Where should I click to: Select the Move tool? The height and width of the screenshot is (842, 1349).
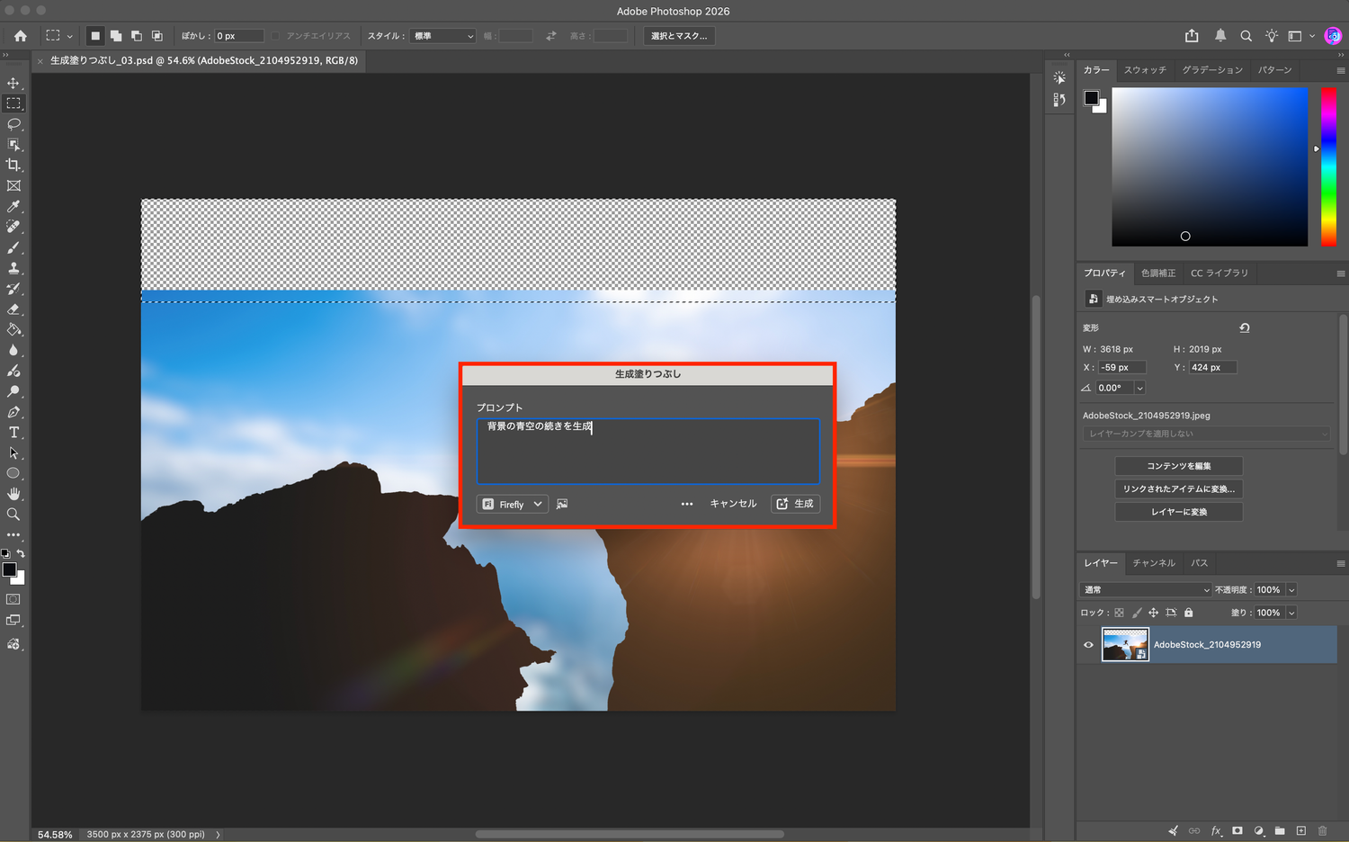pyautogui.click(x=13, y=83)
